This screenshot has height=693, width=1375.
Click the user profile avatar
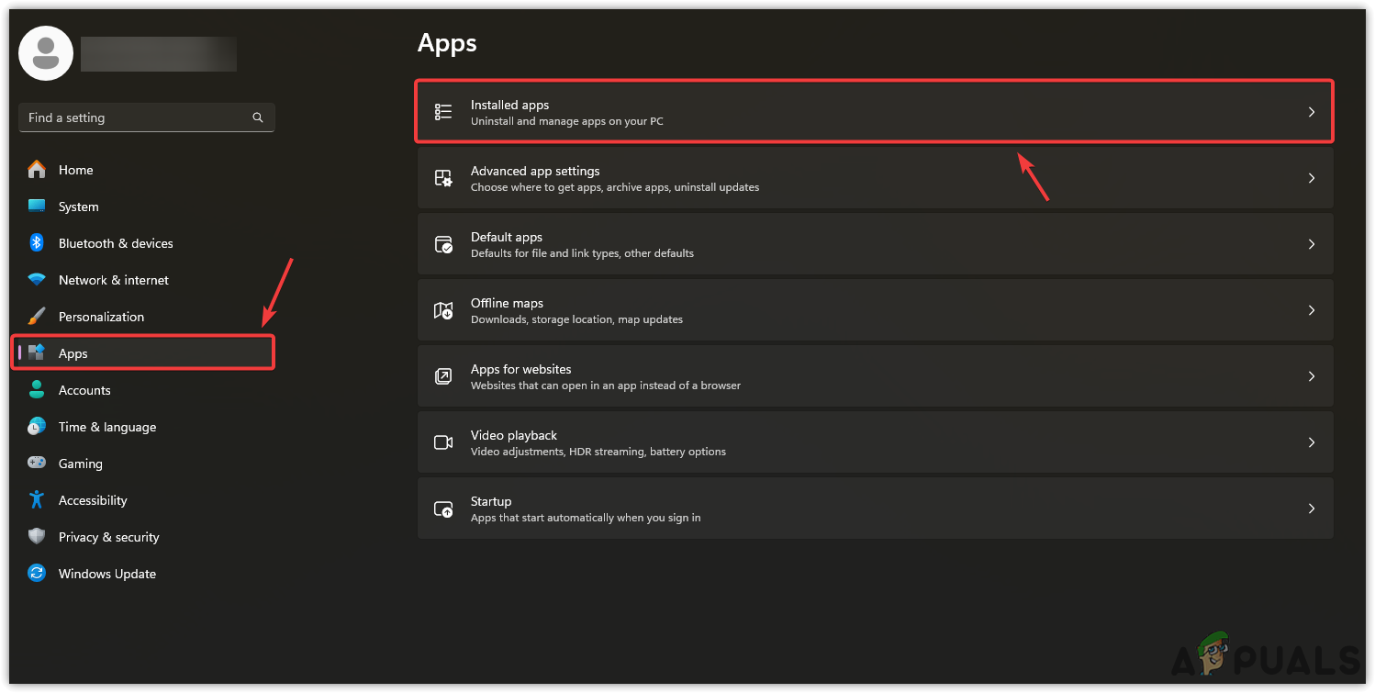click(x=46, y=53)
